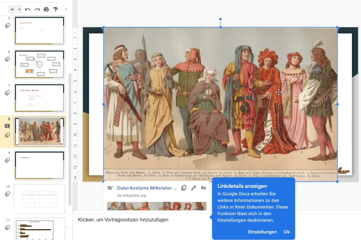Select slide 9 Mittelalter thumbnail
The width and height of the screenshot is (361, 240).
click(x=39, y=165)
